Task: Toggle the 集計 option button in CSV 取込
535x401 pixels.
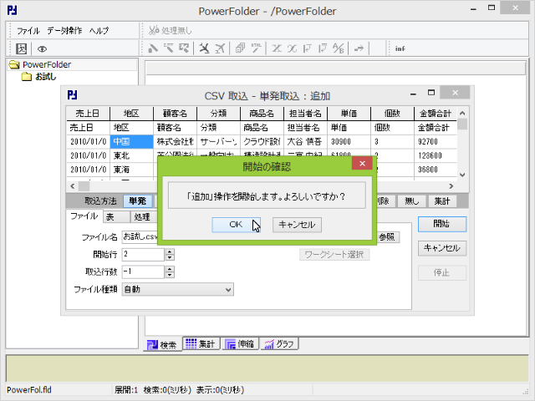Action: pyautogui.click(x=442, y=201)
